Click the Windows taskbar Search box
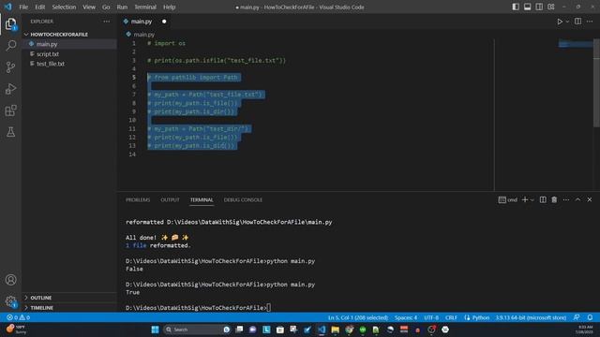This screenshot has height=337, width=600. tap(197, 330)
